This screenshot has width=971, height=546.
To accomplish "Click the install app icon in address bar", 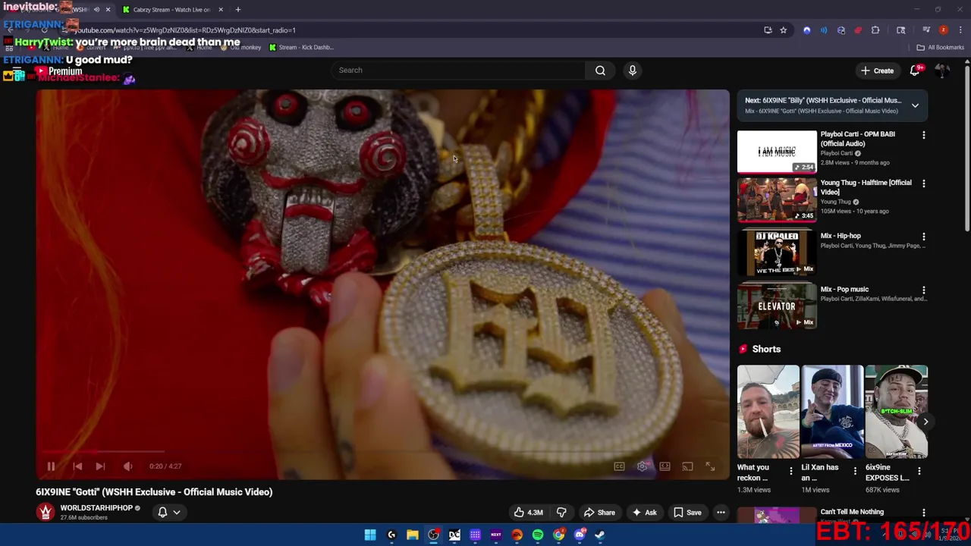I will pyautogui.click(x=768, y=30).
